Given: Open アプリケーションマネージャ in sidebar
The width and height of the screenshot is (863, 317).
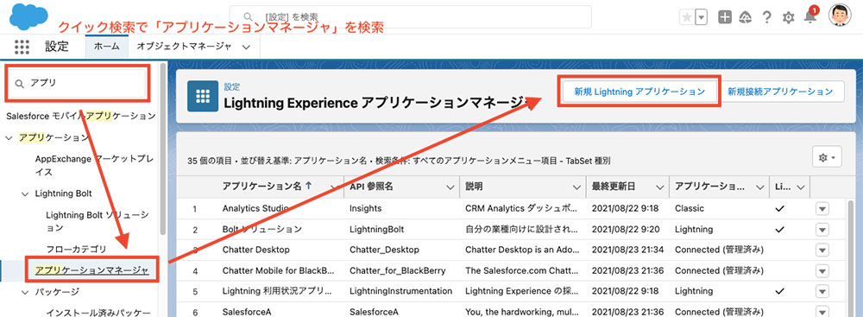Looking at the screenshot, I should pos(92,270).
